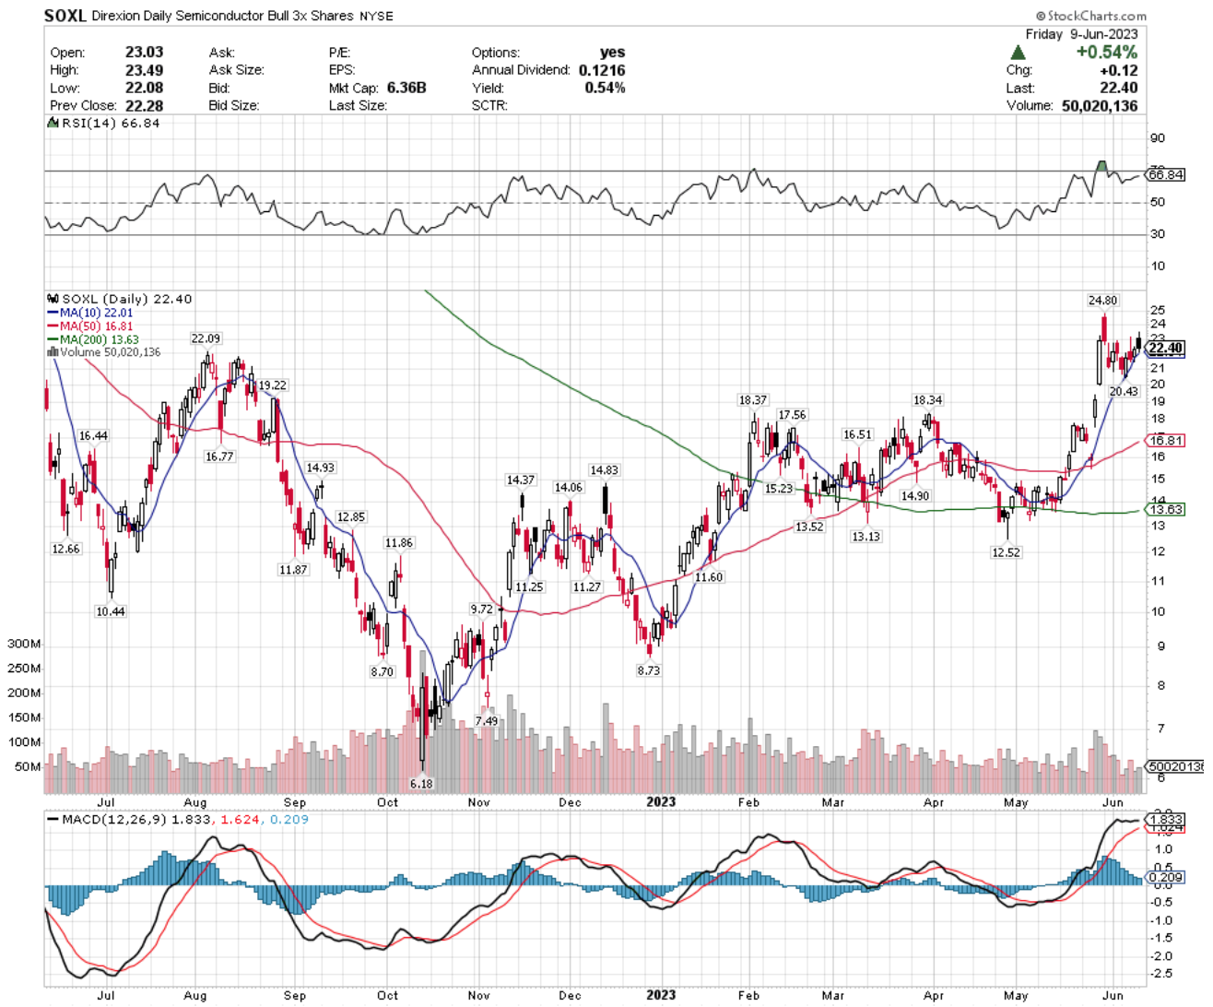
Task: Click the 66.84 RSI axis tag
Action: pyautogui.click(x=1165, y=174)
